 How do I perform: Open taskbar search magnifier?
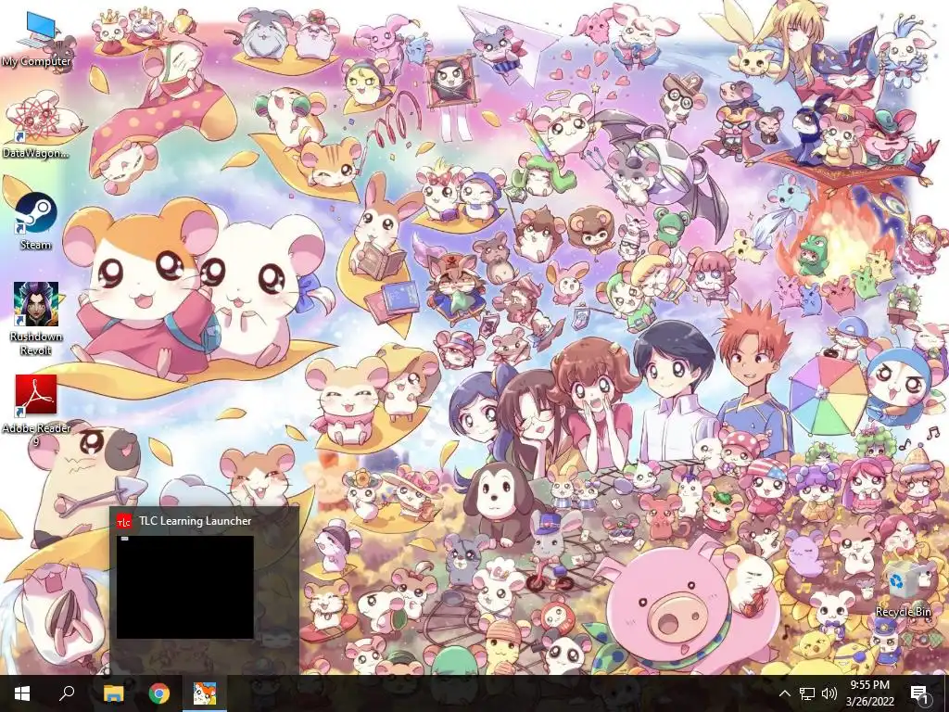click(67, 693)
